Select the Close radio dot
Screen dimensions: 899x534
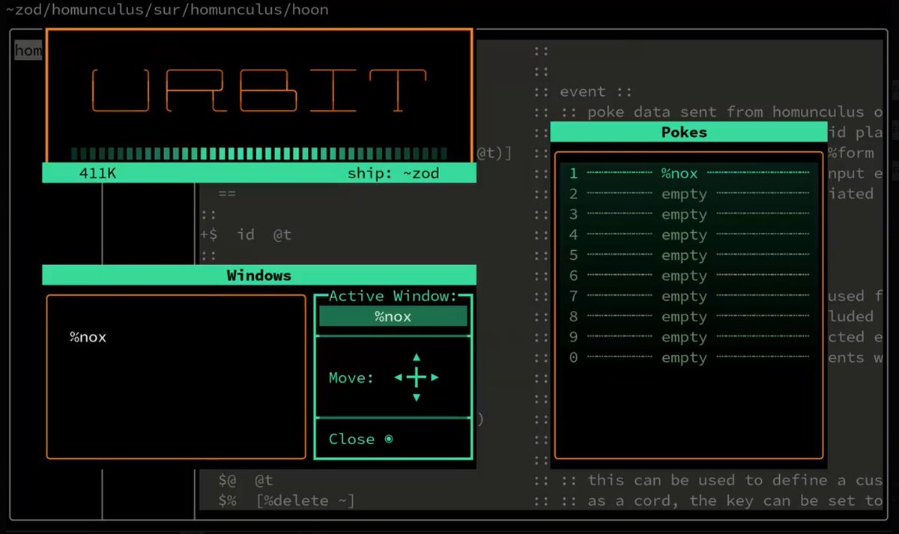click(x=389, y=439)
